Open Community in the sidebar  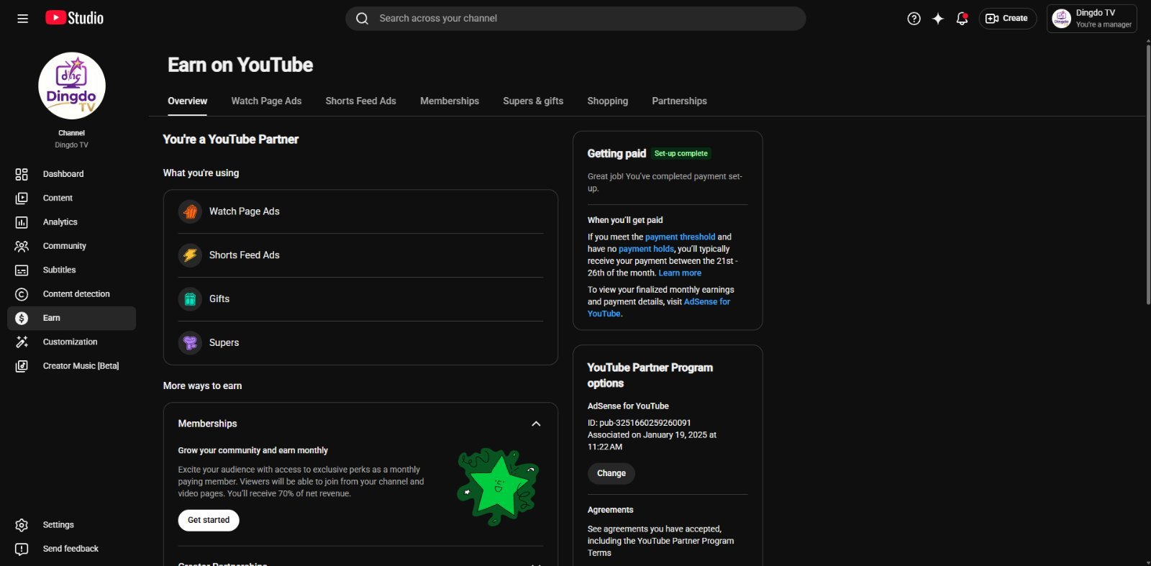coord(71,246)
